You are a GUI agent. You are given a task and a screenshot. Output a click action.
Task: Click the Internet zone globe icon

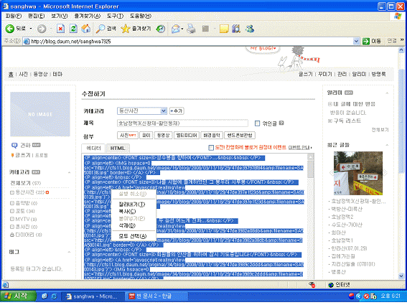pos(331,285)
